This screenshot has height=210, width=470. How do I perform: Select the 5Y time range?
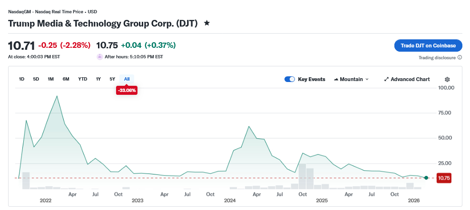pos(112,79)
